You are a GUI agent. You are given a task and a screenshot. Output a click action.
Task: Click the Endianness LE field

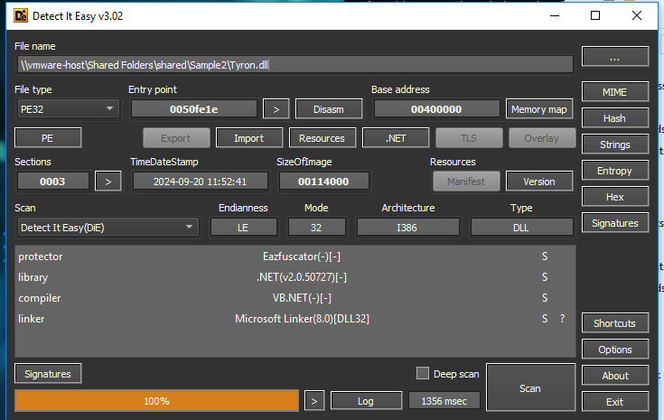click(x=244, y=228)
